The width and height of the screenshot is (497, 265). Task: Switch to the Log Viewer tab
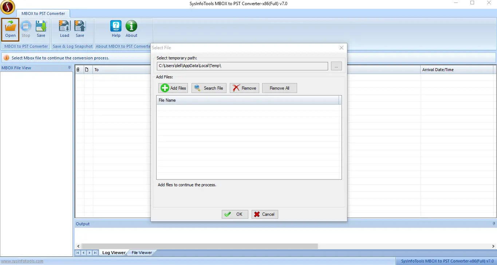coord(114,253)
